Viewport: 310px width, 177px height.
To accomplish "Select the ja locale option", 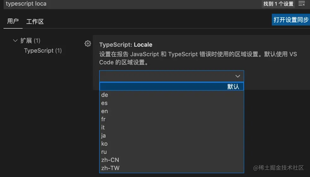I will pos(172,135).
